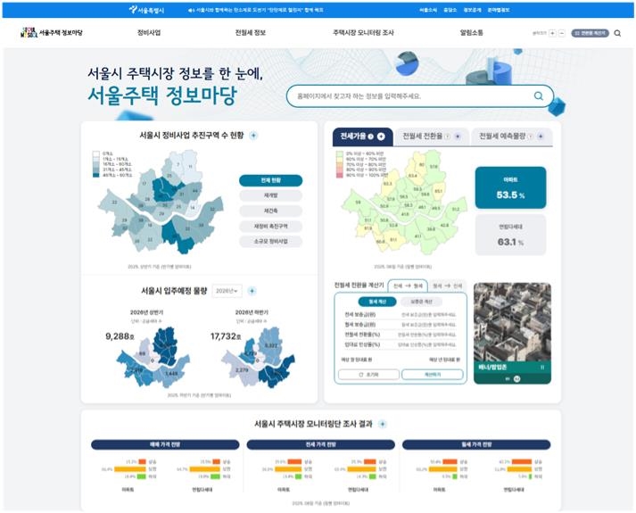This screenshot has height=513, width=636.
Task: Select the 재건축 filter option
Action: pos(270,211)
